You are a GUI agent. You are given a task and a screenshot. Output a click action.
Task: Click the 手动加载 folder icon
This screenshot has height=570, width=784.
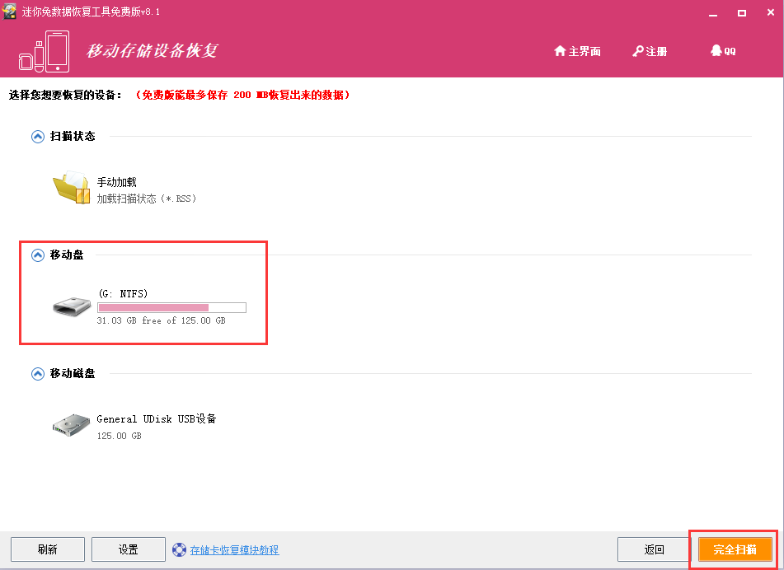pyautogui.click(x=72, y=187)
